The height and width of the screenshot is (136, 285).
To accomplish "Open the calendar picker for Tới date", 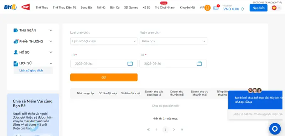I will [x=199, y=64].
